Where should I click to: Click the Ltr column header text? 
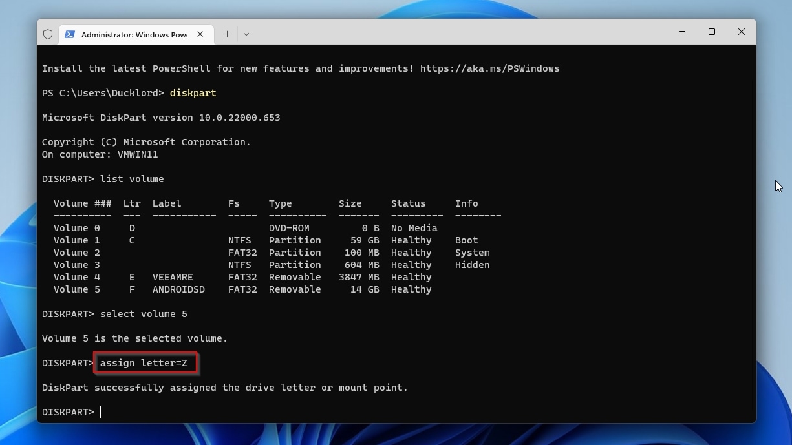coord(131,203)
